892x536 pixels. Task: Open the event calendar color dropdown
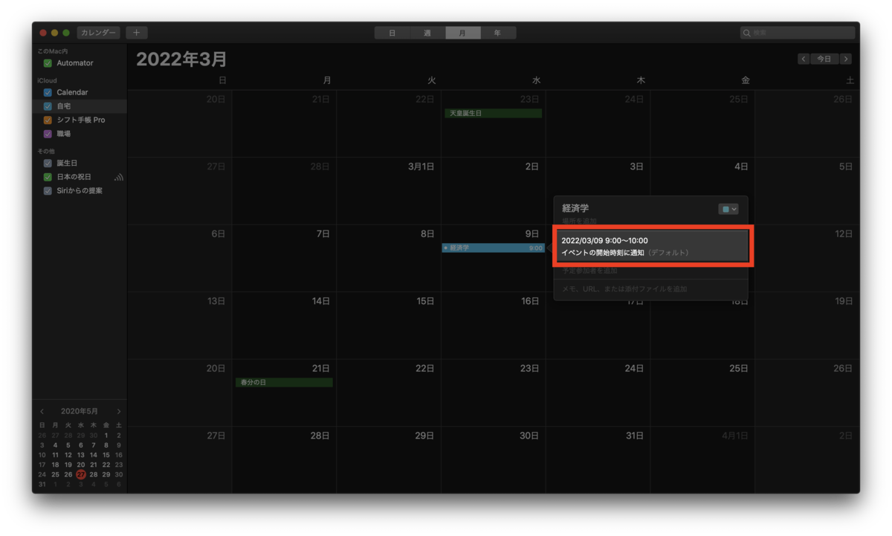(x=728, y=210)
